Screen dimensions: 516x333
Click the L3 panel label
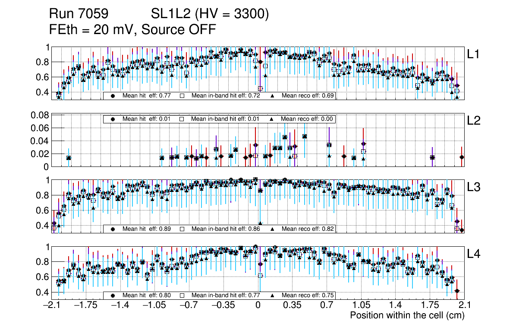pyautogui.click(x=474, y=187)
